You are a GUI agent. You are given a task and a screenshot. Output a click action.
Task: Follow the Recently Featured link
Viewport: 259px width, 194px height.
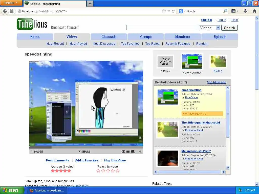[x=178, y=43]
